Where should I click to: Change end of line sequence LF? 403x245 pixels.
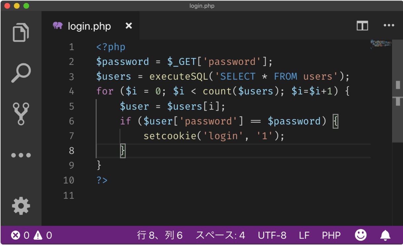point(304,235)
